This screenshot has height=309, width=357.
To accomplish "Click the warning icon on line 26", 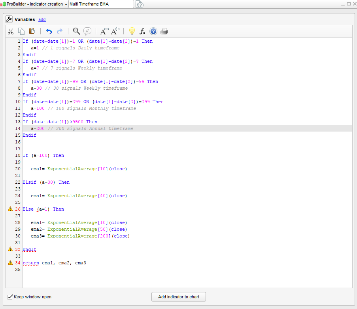I will 10,209.
